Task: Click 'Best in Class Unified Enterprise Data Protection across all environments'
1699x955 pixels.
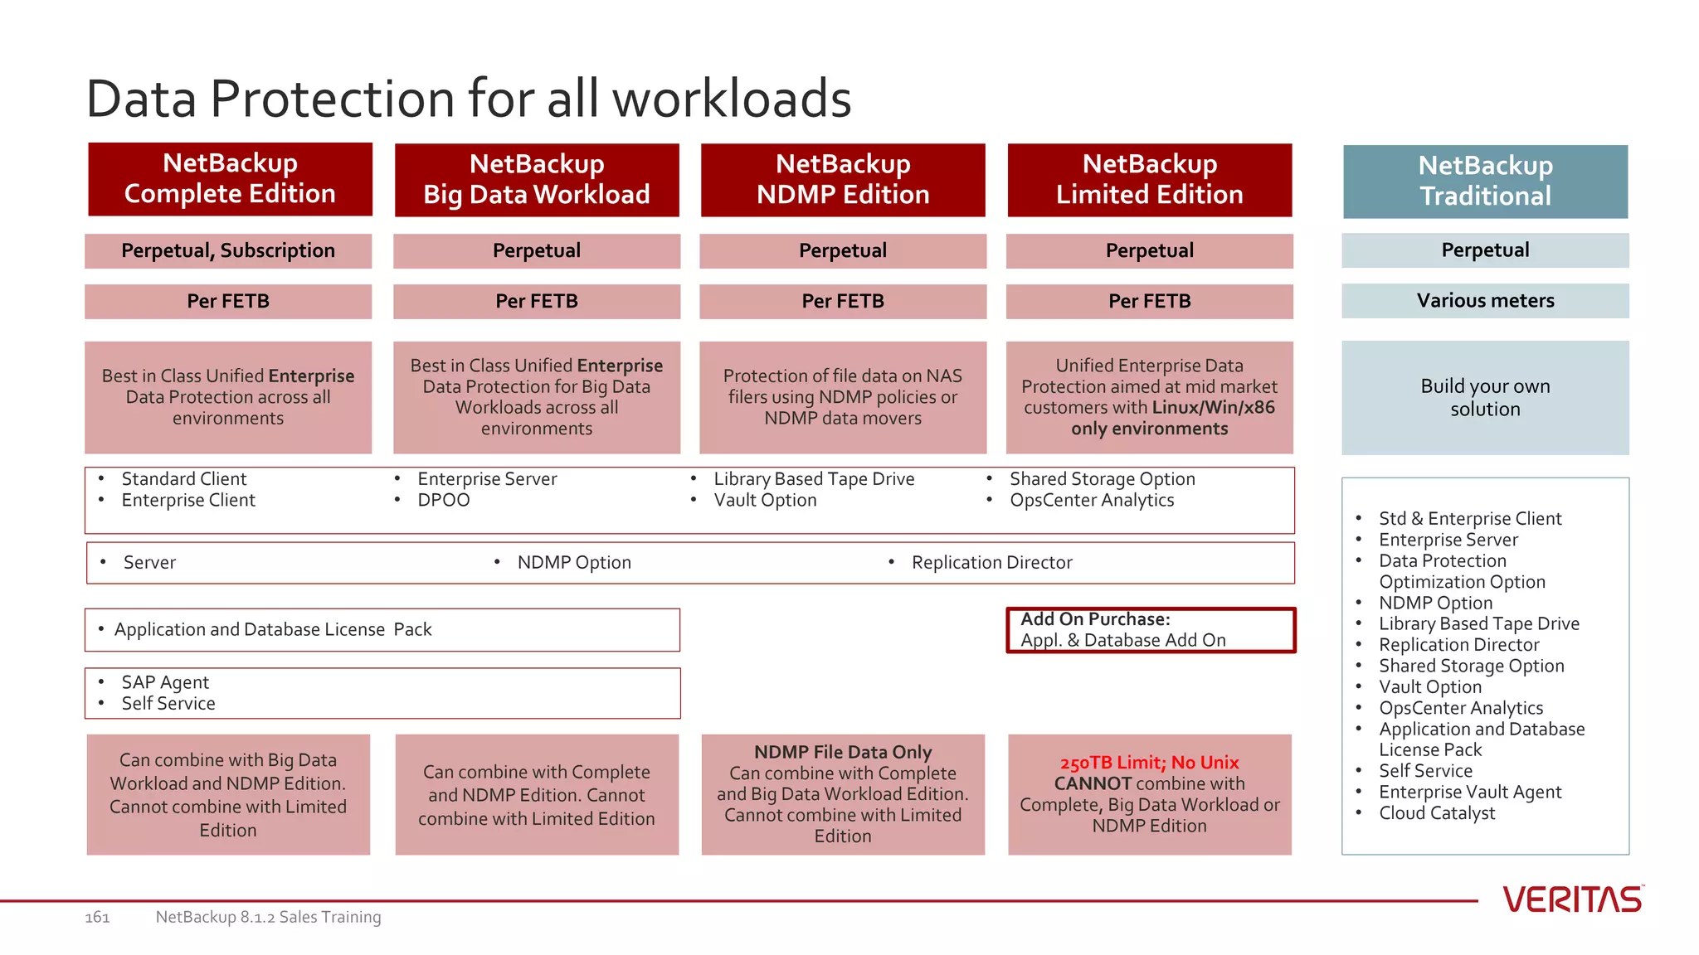Action: tap(228, 397)
